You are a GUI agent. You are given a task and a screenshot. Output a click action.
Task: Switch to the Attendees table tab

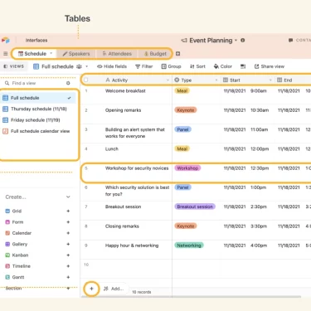(117, 54)
